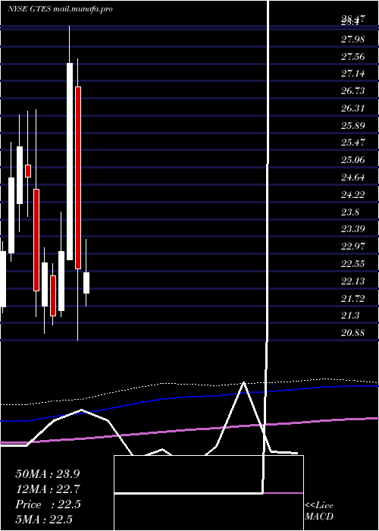
Task: Click the 22.97 price value
Action: (x=353, y=247)
